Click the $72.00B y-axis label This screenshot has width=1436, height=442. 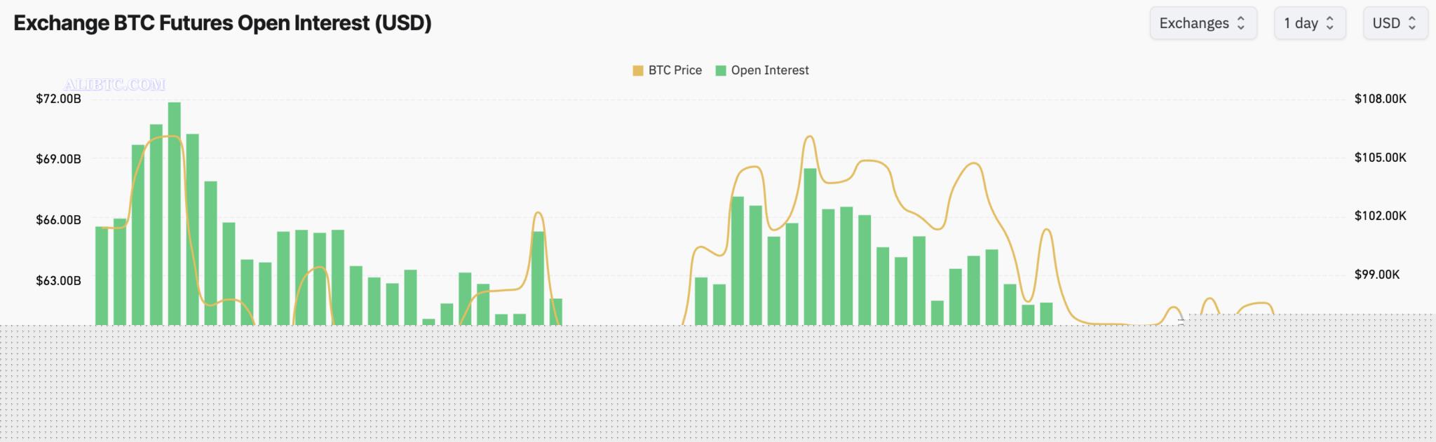pyautogui.click(x=58, y=99)
